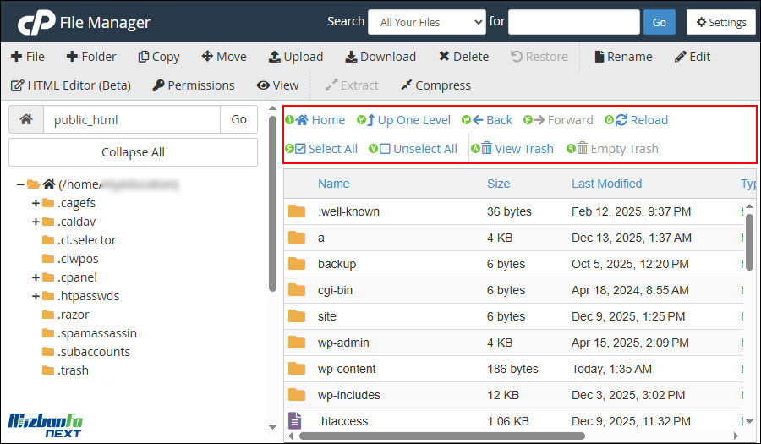Expand the .cagefs folder tree node

[x=36, y=203]
